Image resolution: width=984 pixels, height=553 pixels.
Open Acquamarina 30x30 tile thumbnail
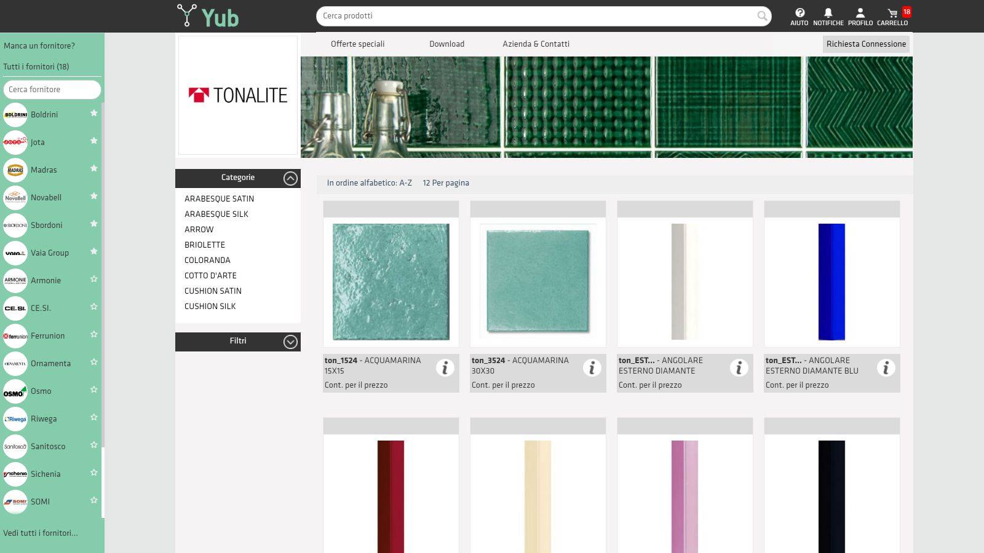coord(538,282)
